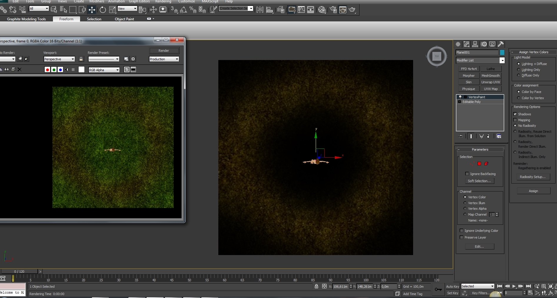Activate the Select and Scale tool
The width and height of the screenshot is (557, 298).
[x=112, y=10]
